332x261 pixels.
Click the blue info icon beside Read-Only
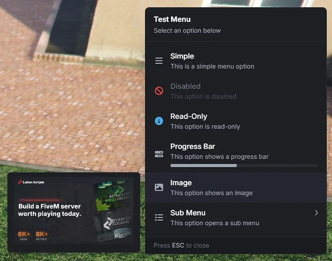[159, 121]
